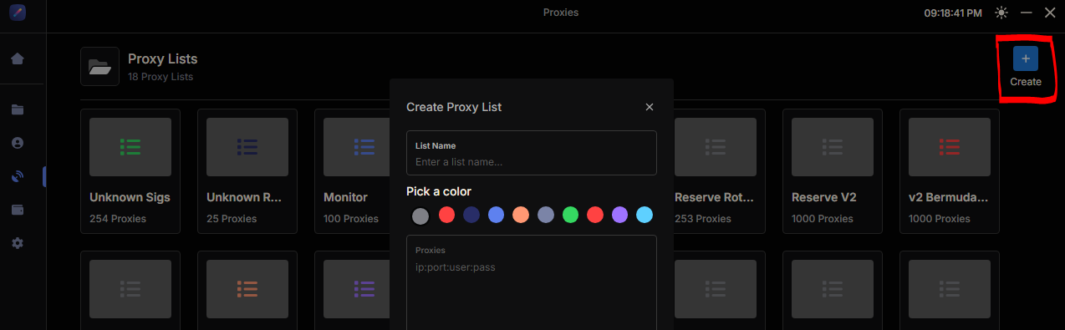Minimize the Proxies window
The image size is (1065, 330).
(1027, 13)
